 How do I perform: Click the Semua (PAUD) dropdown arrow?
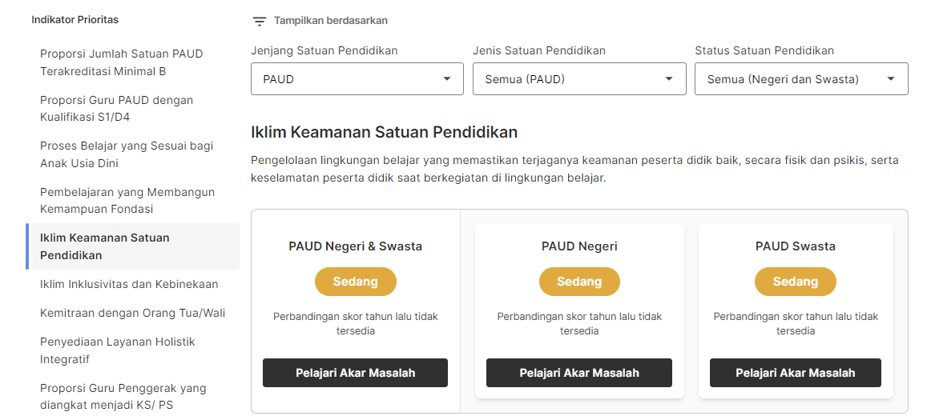click(669, 79)
